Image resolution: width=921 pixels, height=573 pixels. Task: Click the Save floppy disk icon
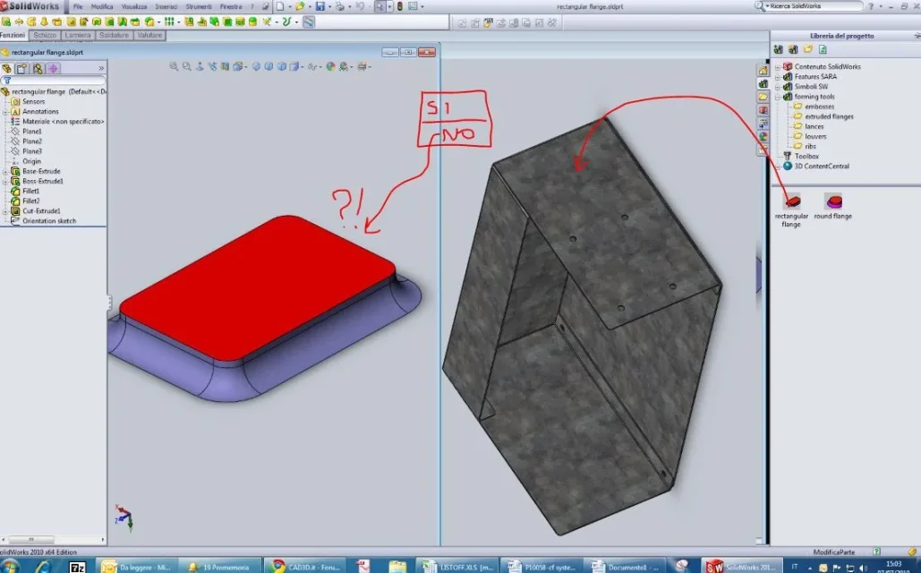pos(320,6)
